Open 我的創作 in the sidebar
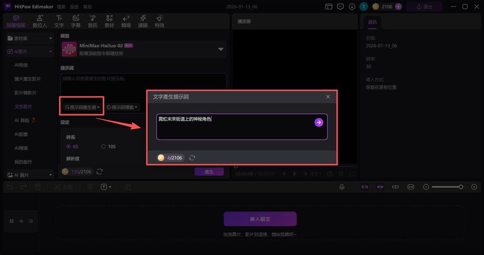 (23, 162)
